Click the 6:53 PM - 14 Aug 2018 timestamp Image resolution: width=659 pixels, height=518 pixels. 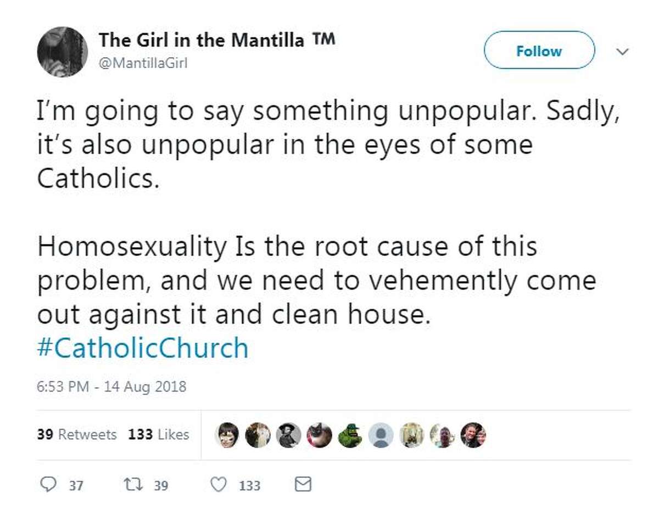click(x=111, y=387)
